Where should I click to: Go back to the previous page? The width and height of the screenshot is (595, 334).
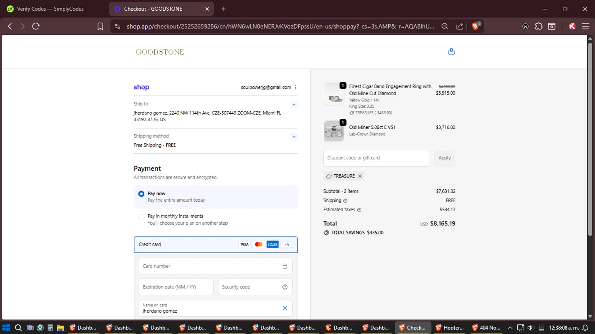click(10, 26)
